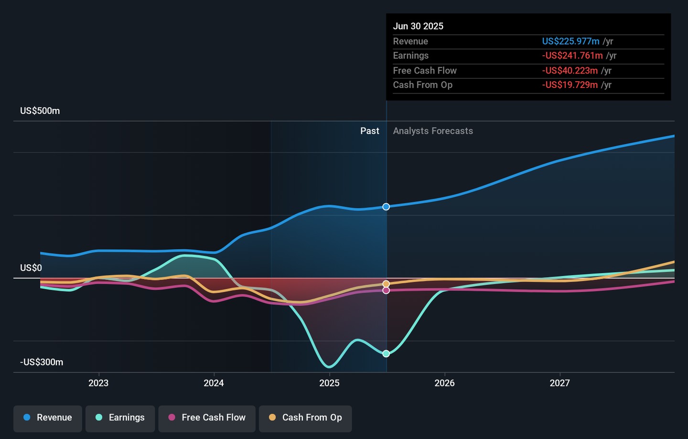
Task: Click the orange Cash From Op marker
Action: [386, 284]
